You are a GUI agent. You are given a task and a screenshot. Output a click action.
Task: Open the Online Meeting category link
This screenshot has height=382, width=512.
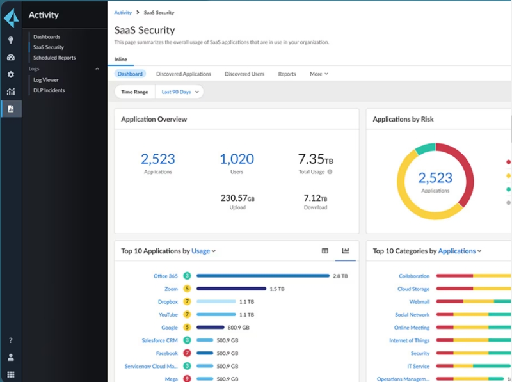pos(412,327)
